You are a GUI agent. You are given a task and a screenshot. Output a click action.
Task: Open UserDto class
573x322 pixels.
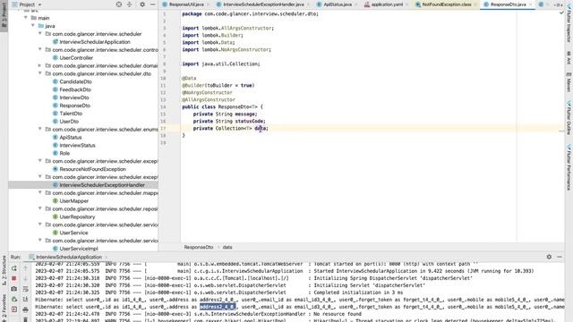tap(69, 122)
